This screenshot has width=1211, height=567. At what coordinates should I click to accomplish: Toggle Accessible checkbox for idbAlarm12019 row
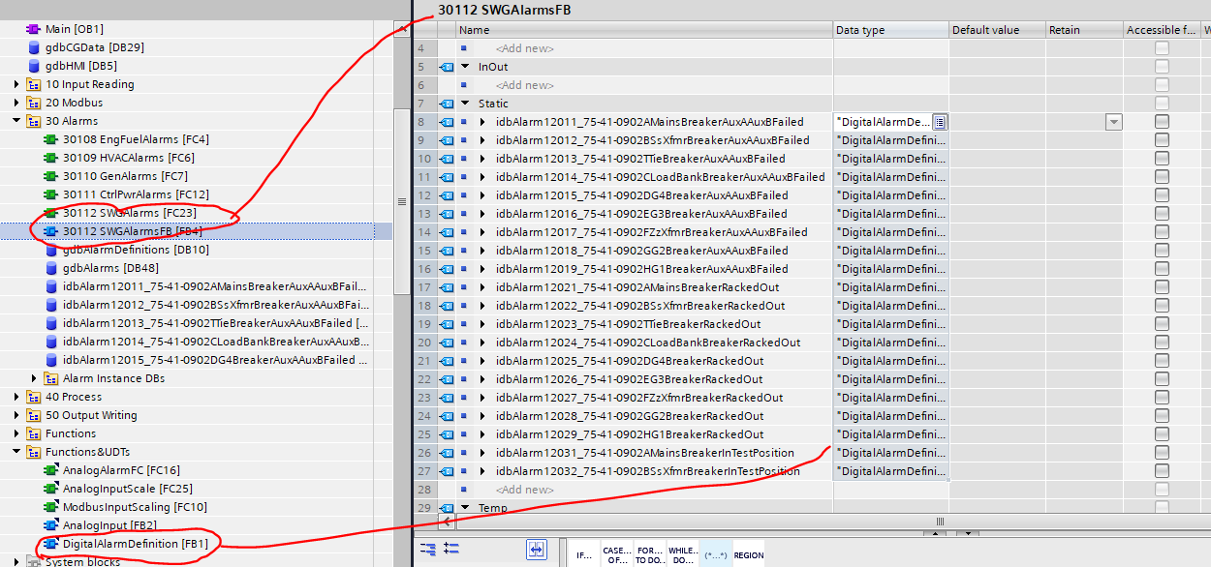tap(1162, 269)
